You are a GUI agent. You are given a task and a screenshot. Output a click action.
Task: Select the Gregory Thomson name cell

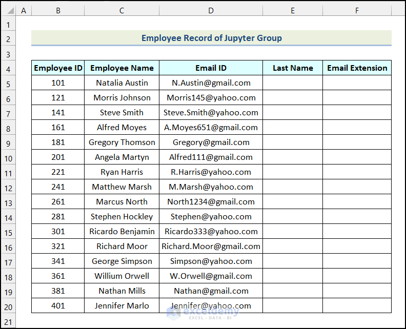pyautogui.click(x=121, y=142)
